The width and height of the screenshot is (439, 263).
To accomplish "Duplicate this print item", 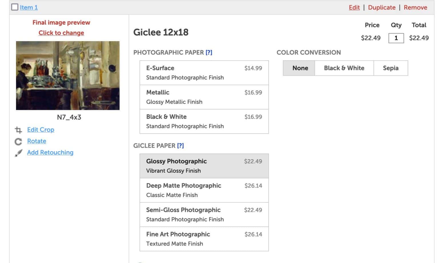I will coord(382,7).
